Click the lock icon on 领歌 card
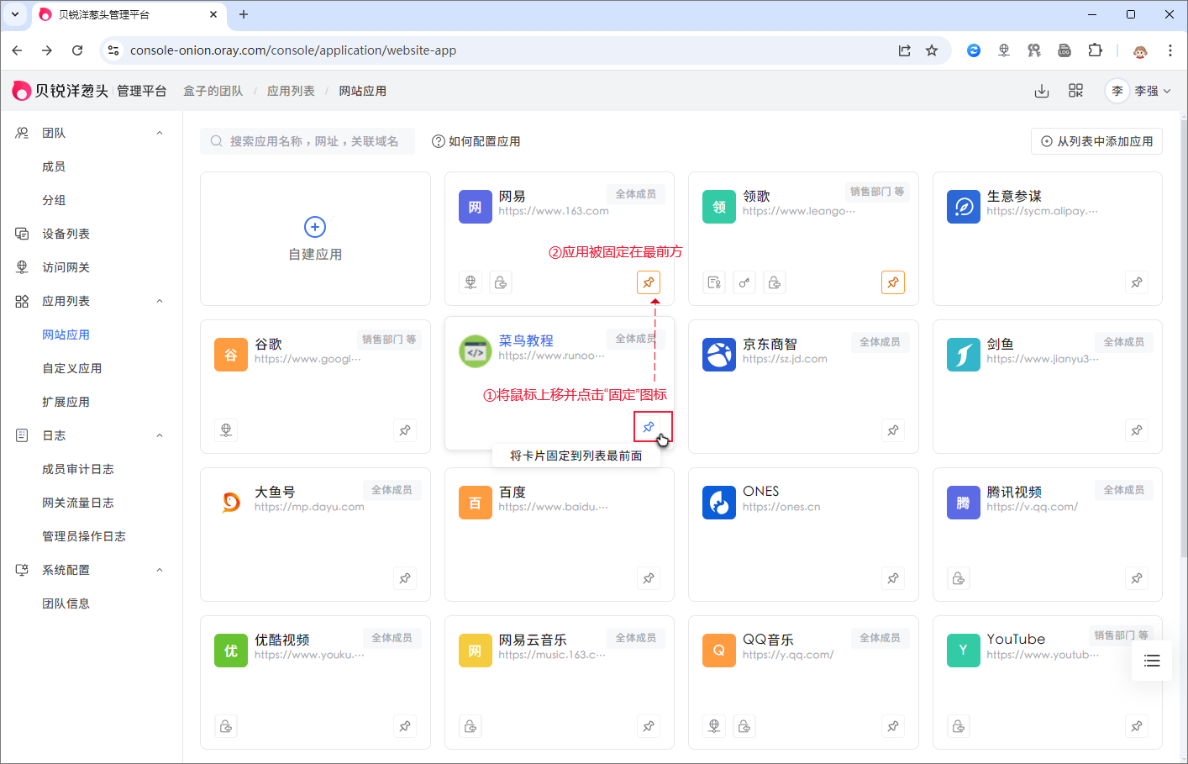This screenshot has width=1188, height=764. point(775,282)
